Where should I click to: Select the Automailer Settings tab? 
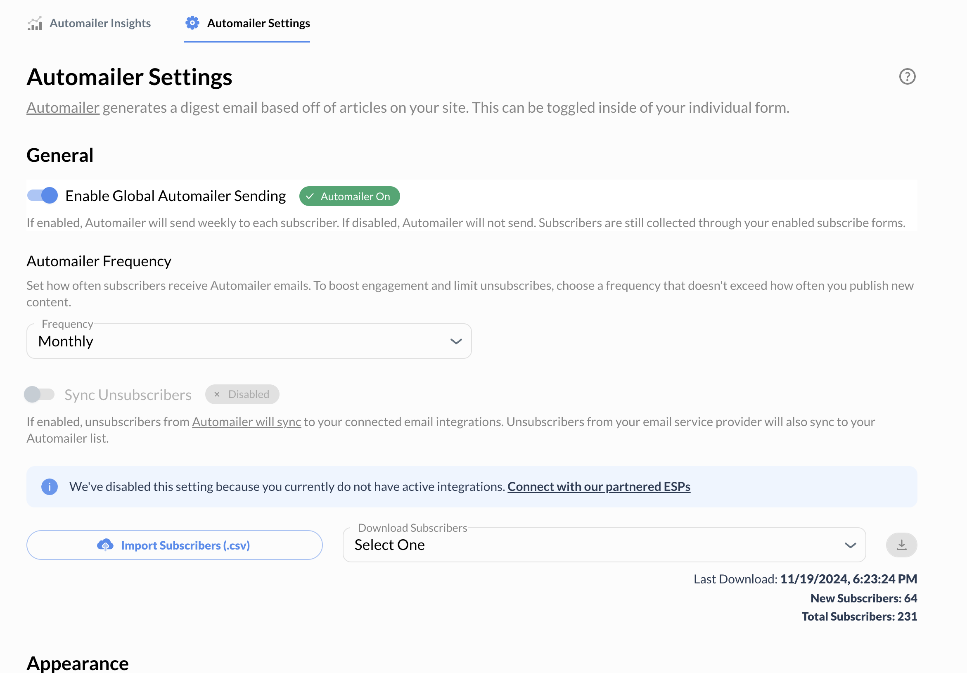point(258,23)
